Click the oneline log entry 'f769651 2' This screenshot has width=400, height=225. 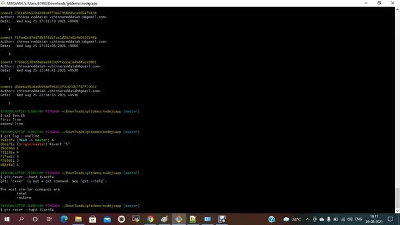tap(9, 161)
